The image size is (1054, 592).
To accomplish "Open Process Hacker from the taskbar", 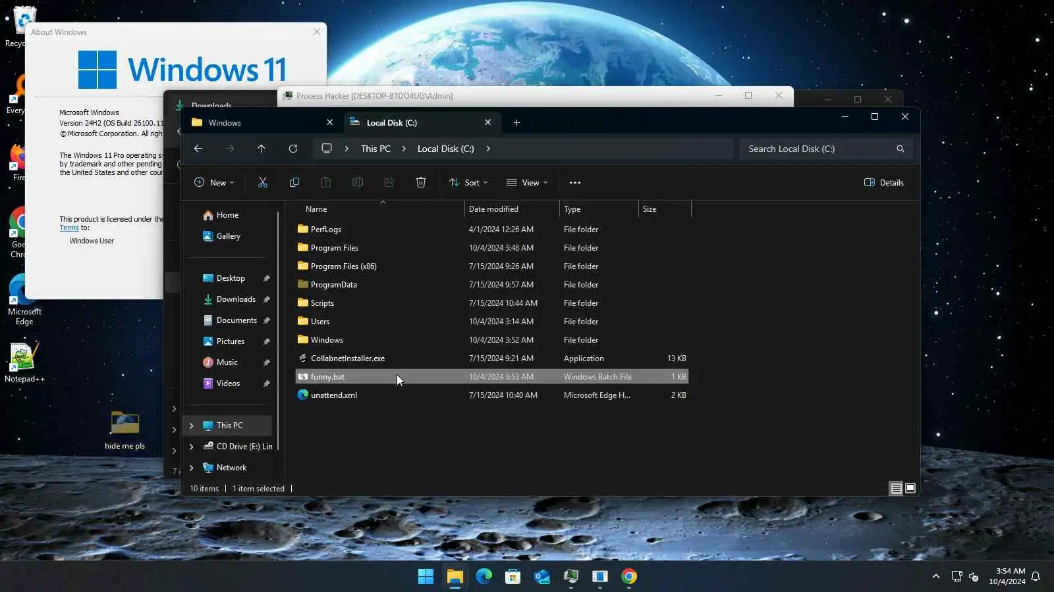I will pyautogui.click(x=571, y=577).
